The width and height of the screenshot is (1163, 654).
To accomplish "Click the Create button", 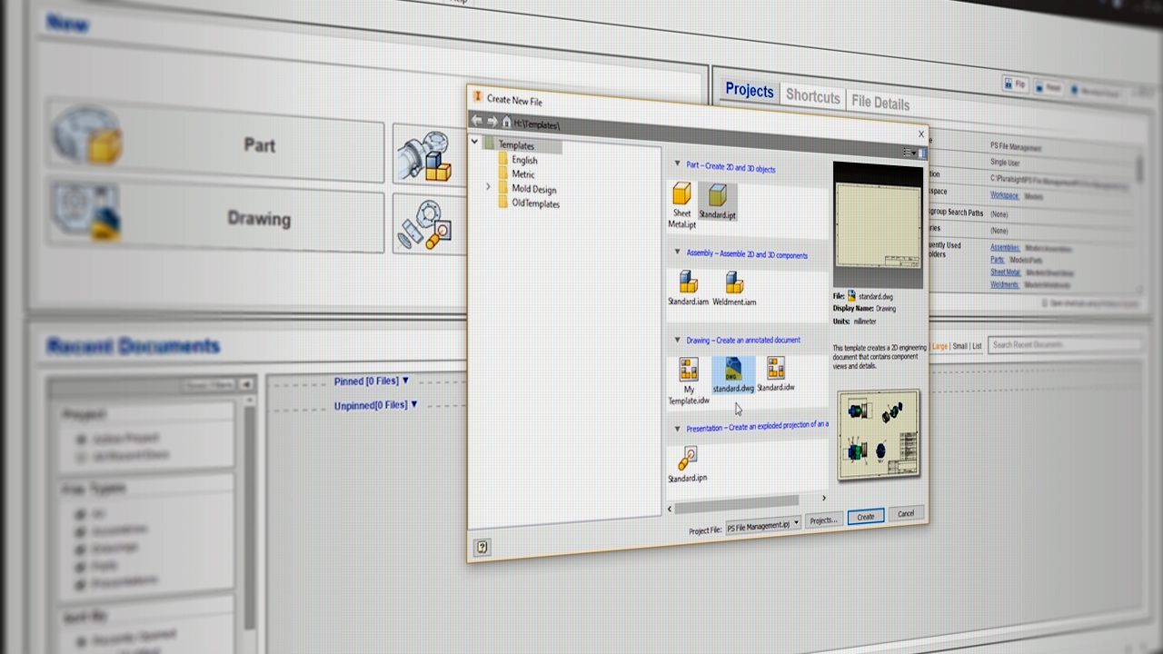I will [865, 517].
